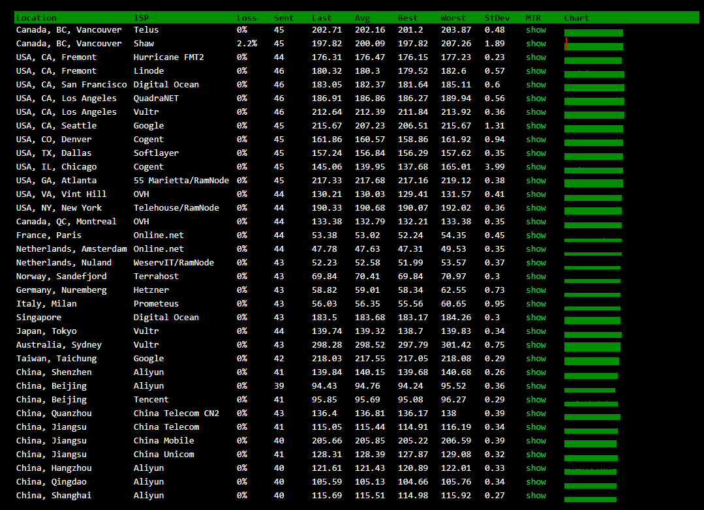The height and width of the screenshot is (510, 704).
Task: Open the show link for San Francisco Digital Ocean
Action: click(x=536, y=85)
